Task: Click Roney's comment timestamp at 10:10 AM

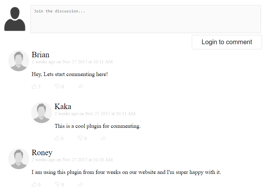Action: coord(72,160)
